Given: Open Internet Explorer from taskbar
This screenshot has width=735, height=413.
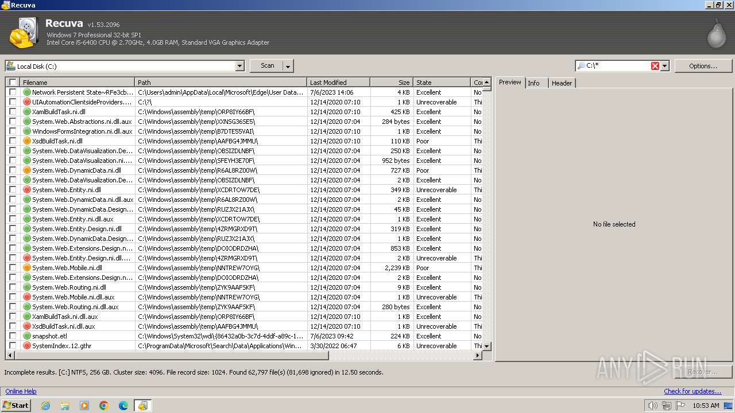Looking at the screenshot, I should (x=45, y=406).
